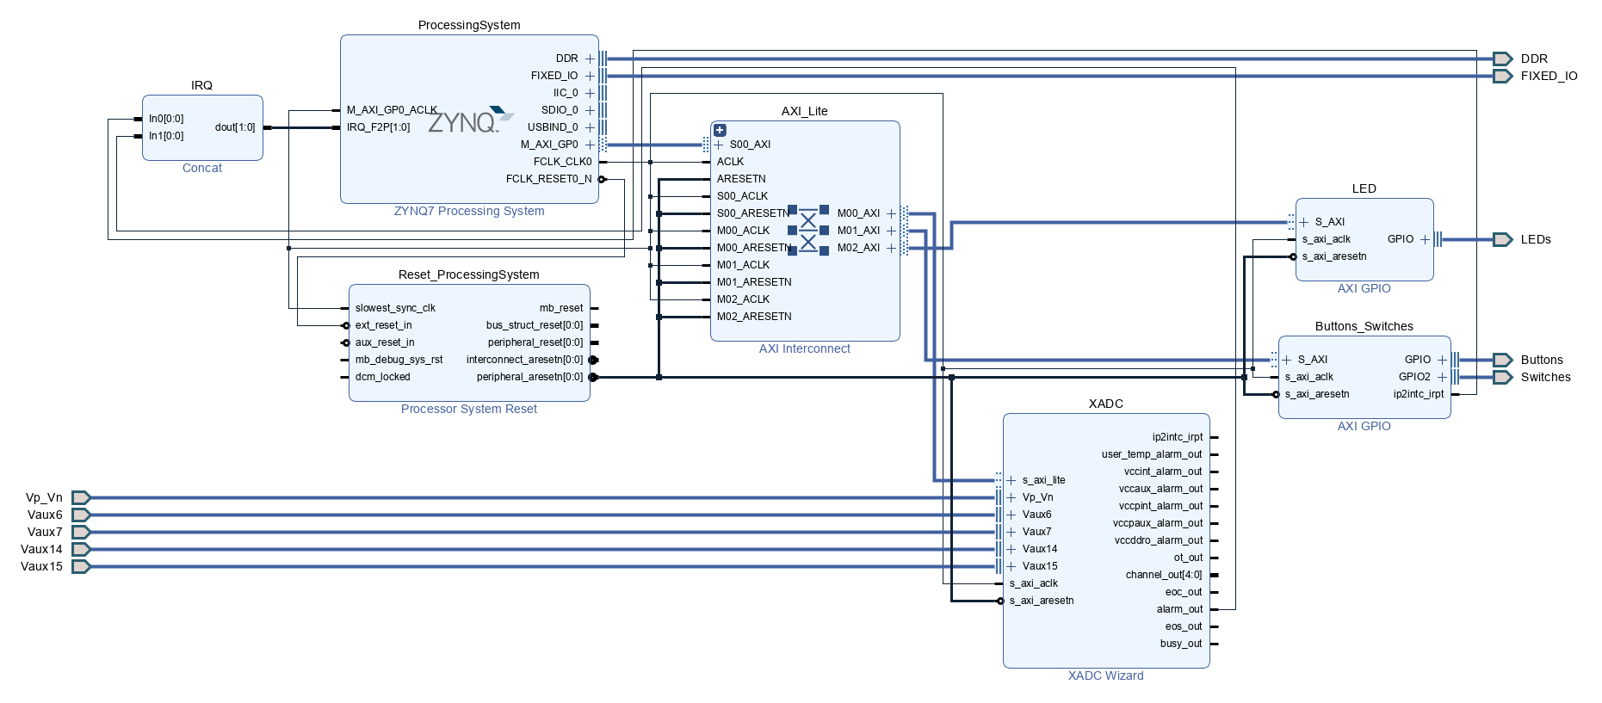Screen dimensions: 1602x703
Task: Expand the s_axi_lite pin on XADC block
Action: click(x=1011, y=480)
